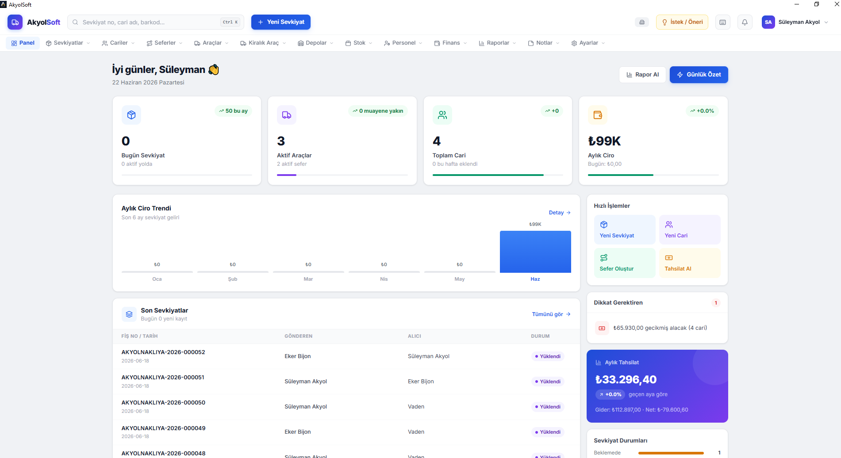
Task: Click the ALICI column header
Action: (415, 336)
